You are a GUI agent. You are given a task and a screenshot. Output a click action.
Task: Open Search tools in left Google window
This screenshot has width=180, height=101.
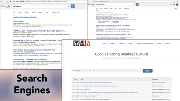click(56, 12)
